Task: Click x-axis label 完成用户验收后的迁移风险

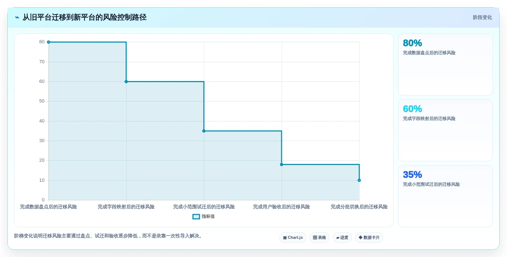Action: 282,207
